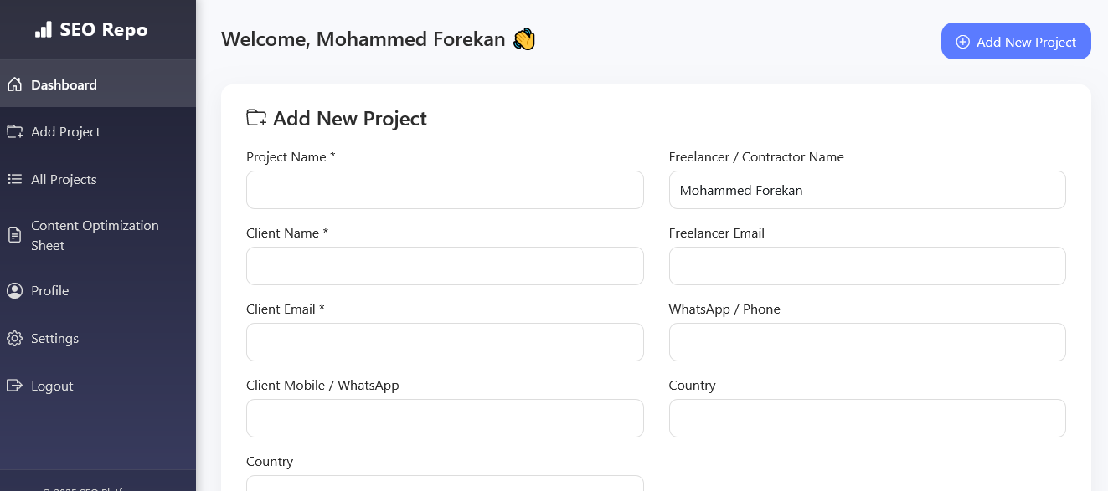Open Content Optimization Sheet page
The image size is (1108, 491).
tap(95, 235)
